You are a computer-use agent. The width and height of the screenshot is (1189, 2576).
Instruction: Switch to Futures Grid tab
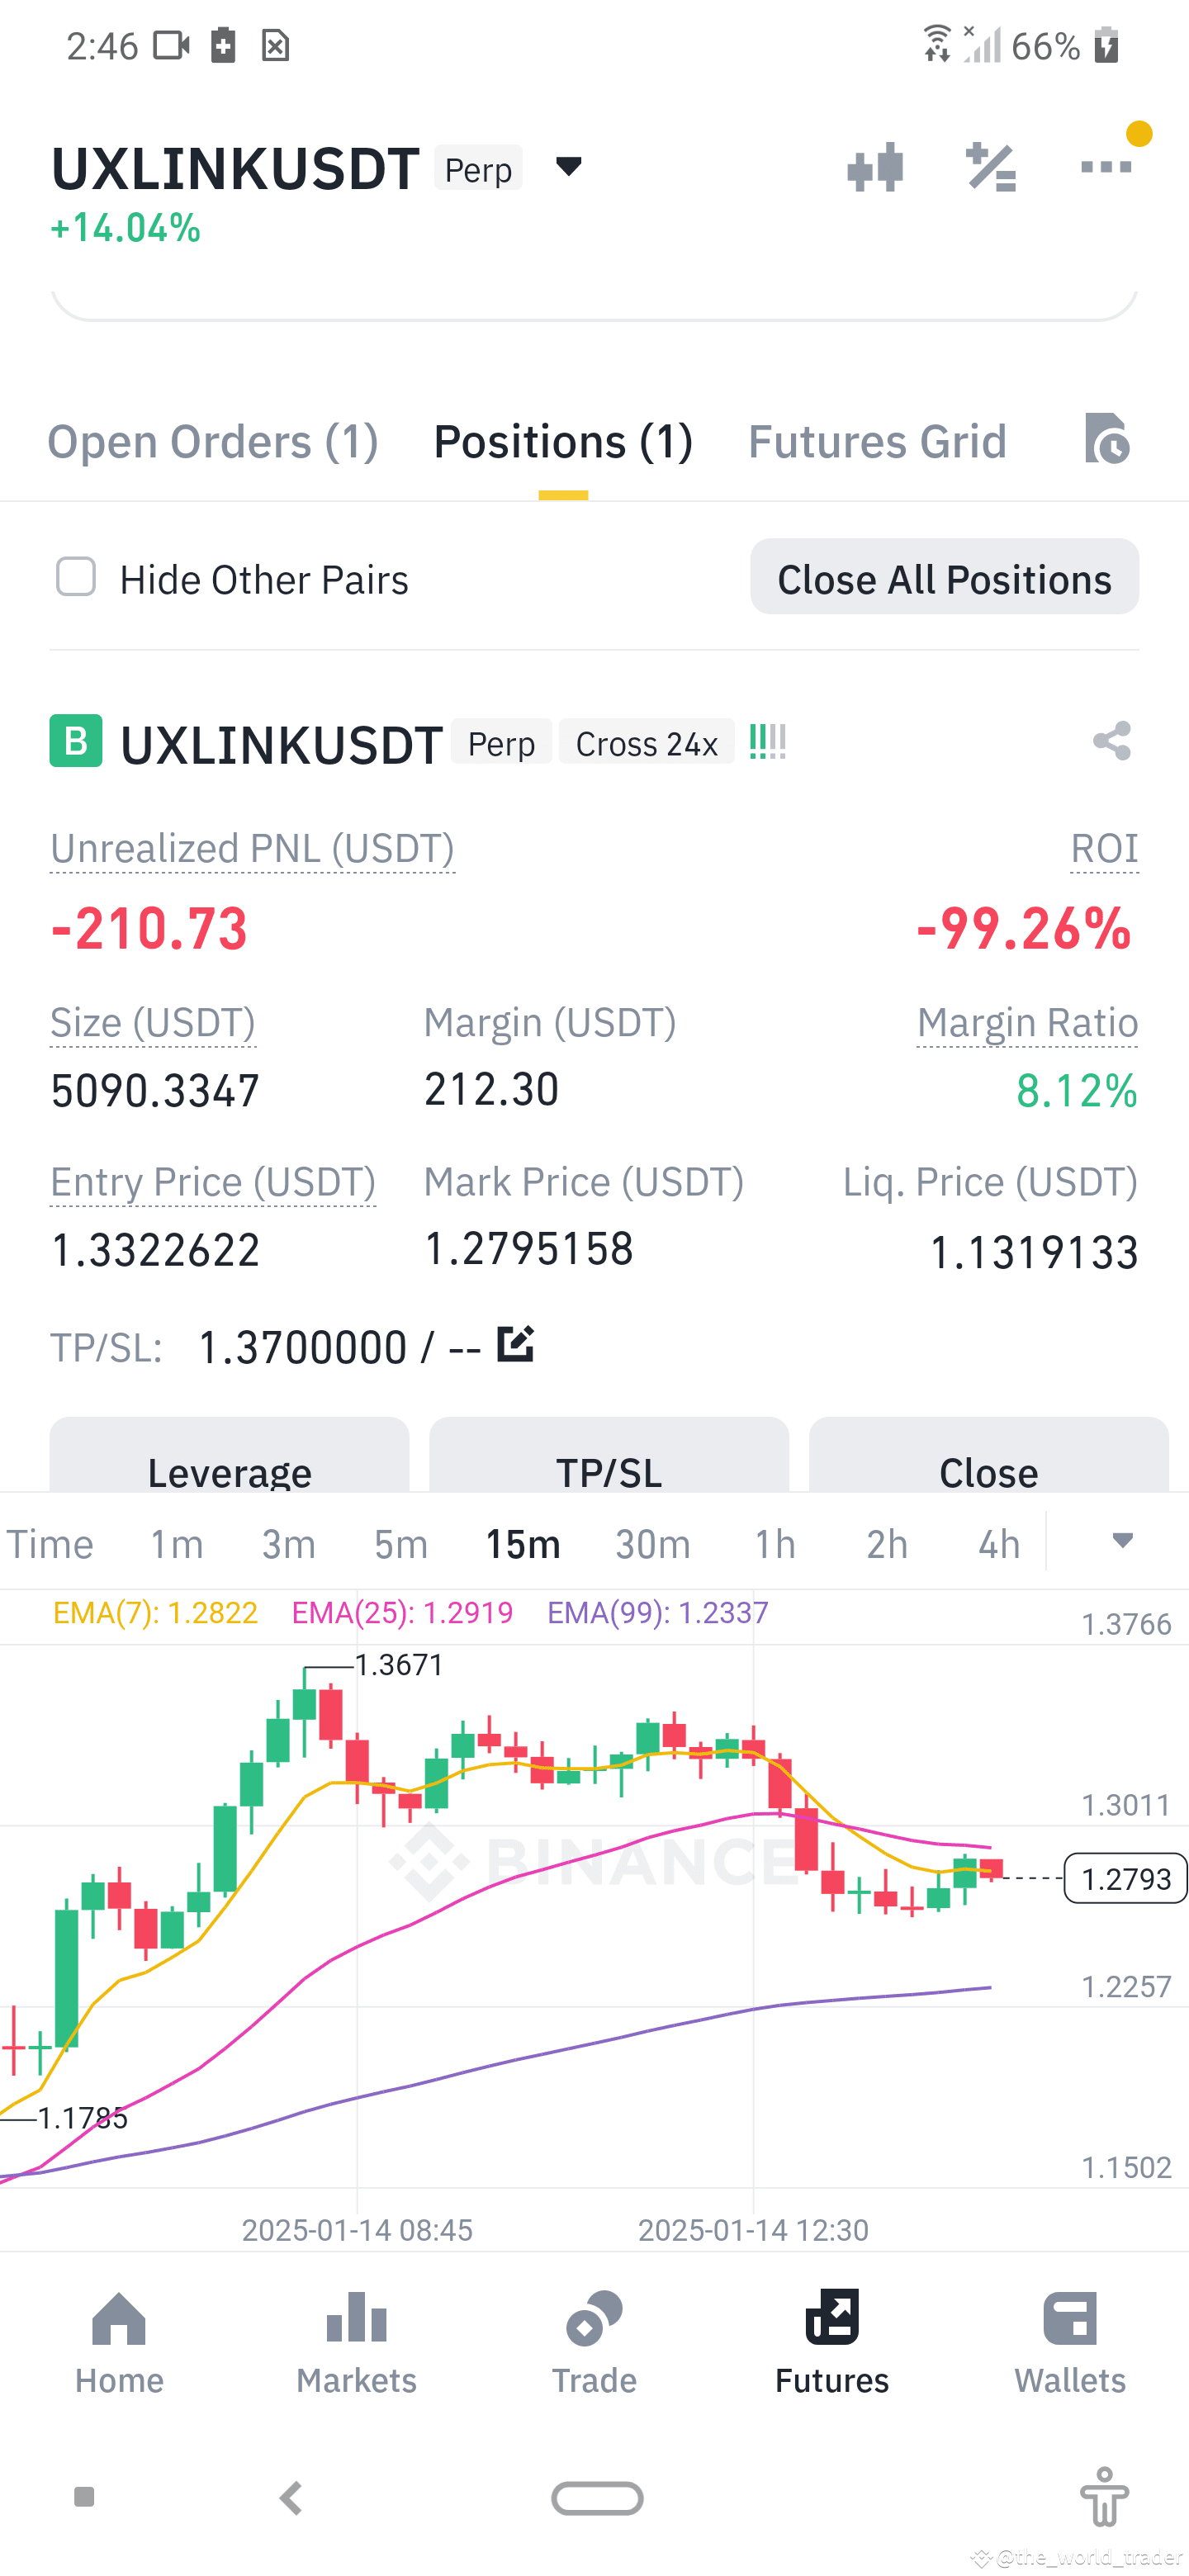click(877, 441)
